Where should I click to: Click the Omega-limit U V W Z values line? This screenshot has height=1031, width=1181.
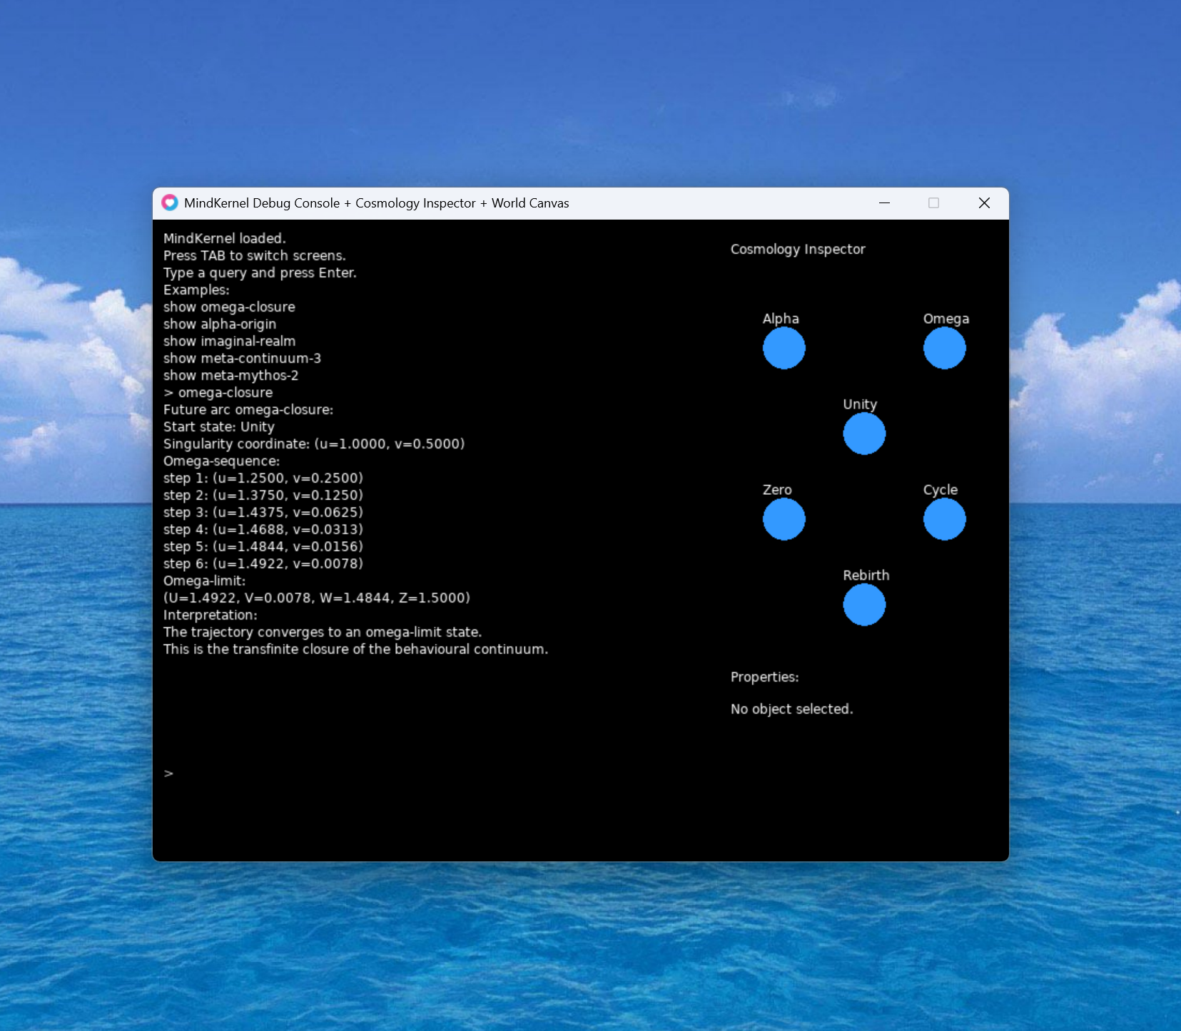[x=317, y=598]
